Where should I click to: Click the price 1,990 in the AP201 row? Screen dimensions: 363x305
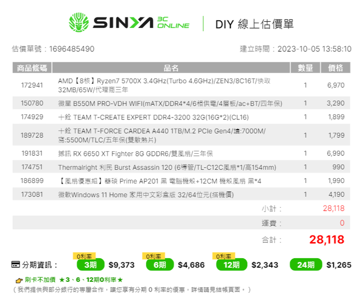336,180
